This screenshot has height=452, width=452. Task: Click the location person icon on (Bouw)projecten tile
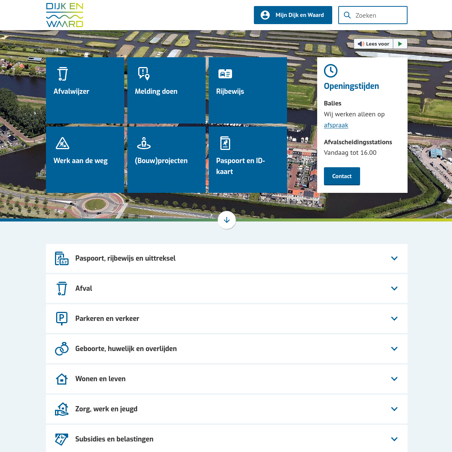click(x=144, y=143)
